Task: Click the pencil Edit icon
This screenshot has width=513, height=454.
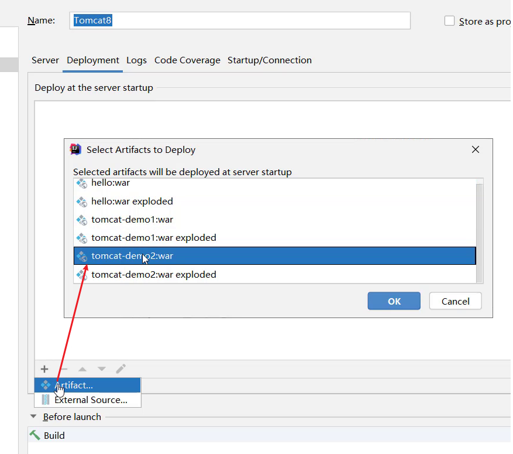Action: [x=120, y=369]
